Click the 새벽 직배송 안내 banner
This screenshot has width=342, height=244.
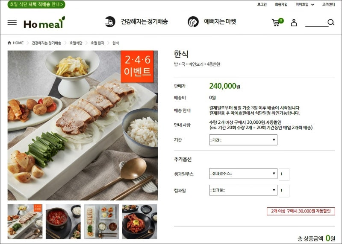pos(36,4)
